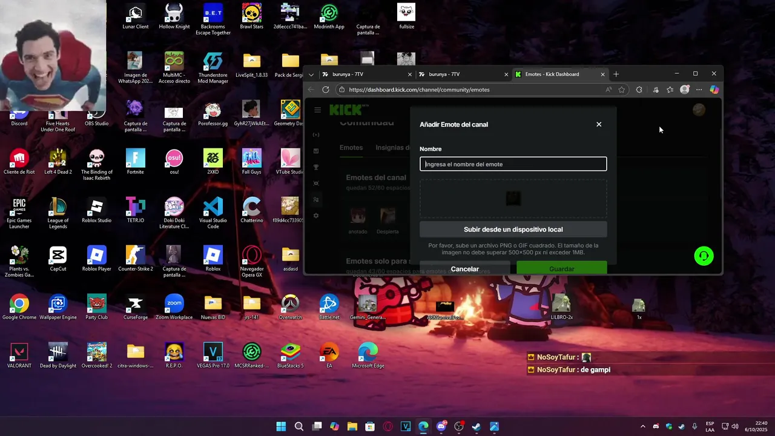
Task: Click ESP LAA language indicator
Action: click(710, 426)
